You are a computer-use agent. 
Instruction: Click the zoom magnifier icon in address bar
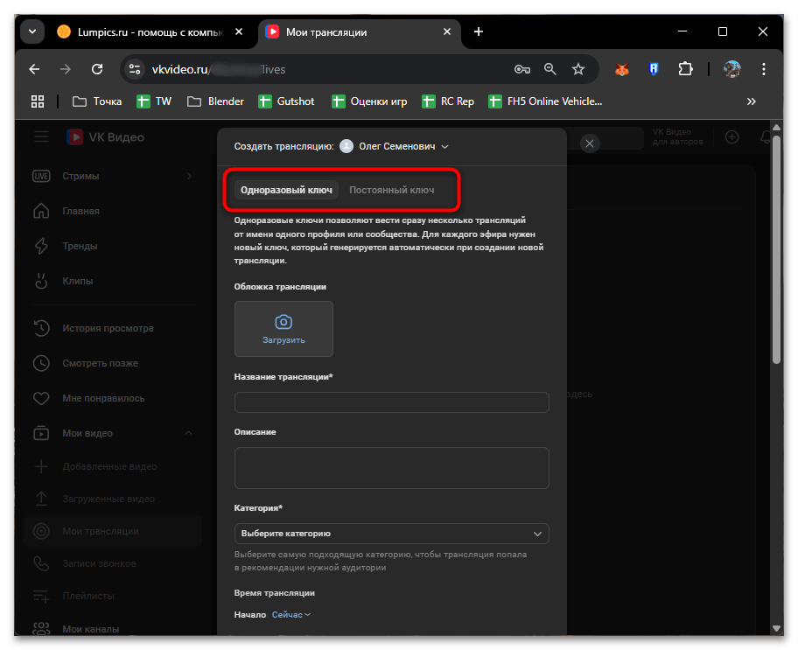[549, 69]
